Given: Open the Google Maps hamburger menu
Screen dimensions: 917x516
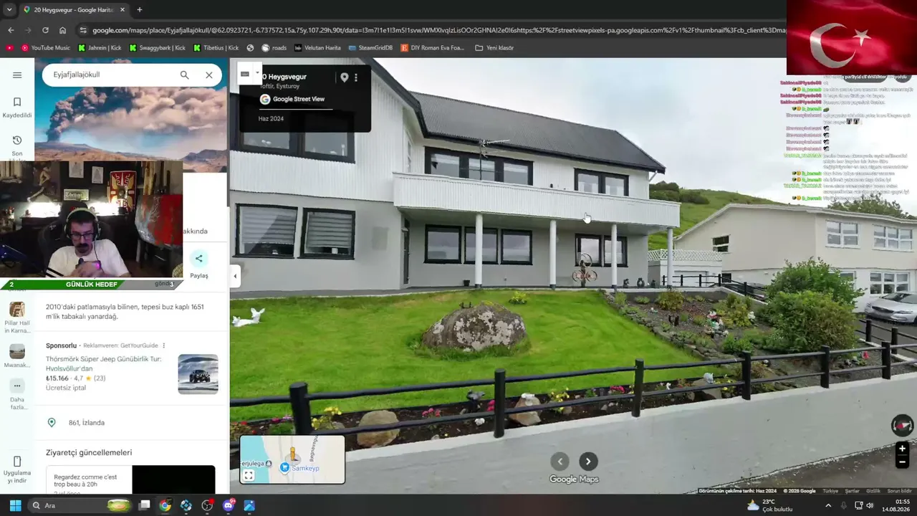Looking at the screenshot, I should (x=17, y=75).
